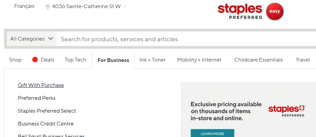
Task: Open the Ink + Toner menu
Action: click(153, 60)
